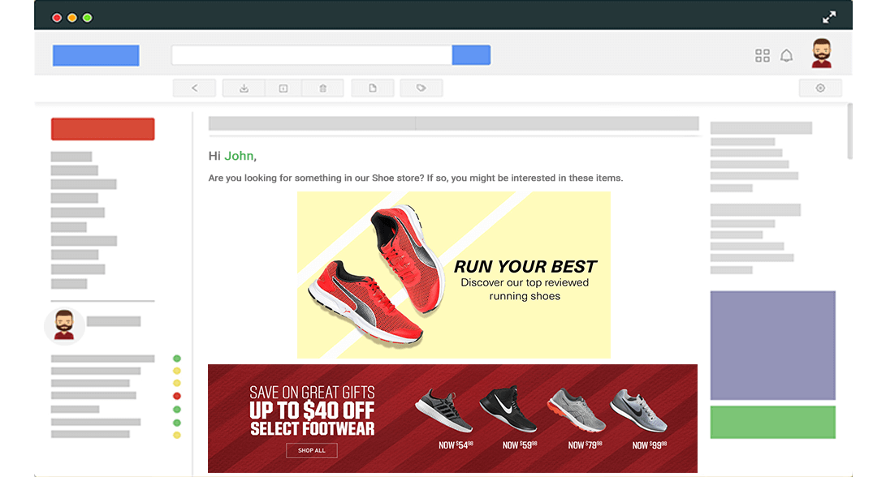This screenshot has width=886, height=477.
Task: Click the shoe priced NOW $54.98
Action: [x=444, y=411]
